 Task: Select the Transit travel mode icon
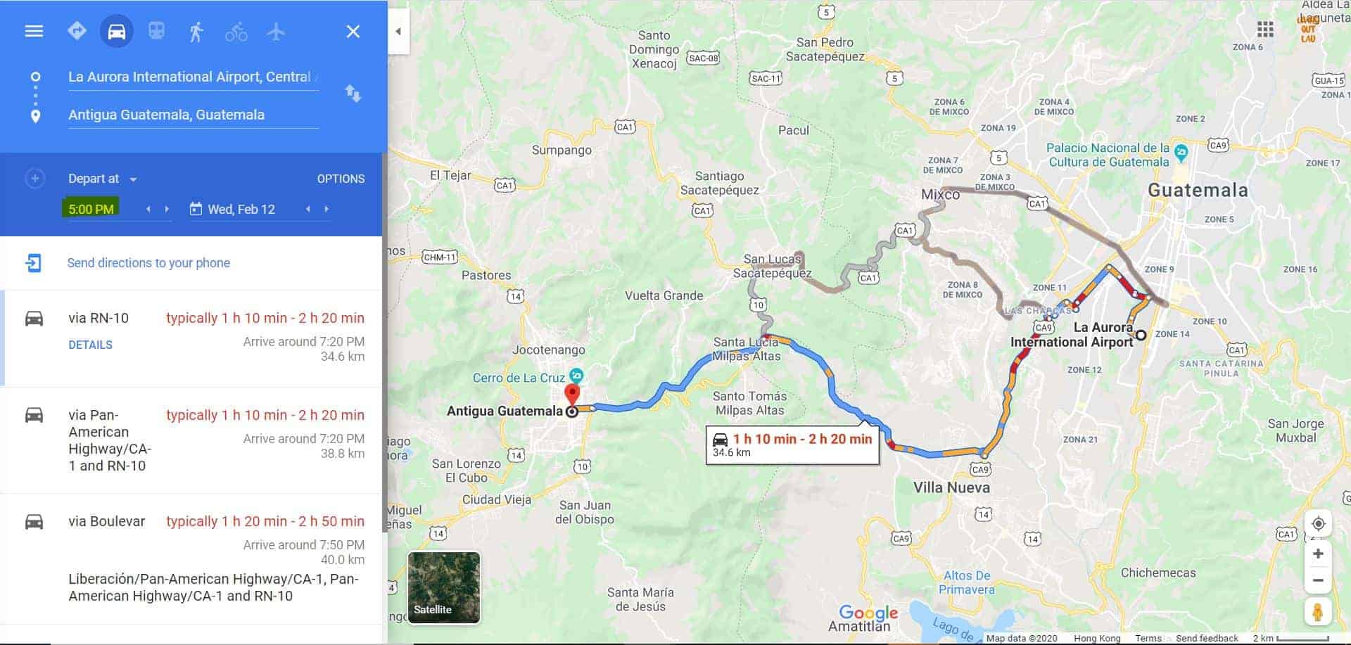[156, 31]
